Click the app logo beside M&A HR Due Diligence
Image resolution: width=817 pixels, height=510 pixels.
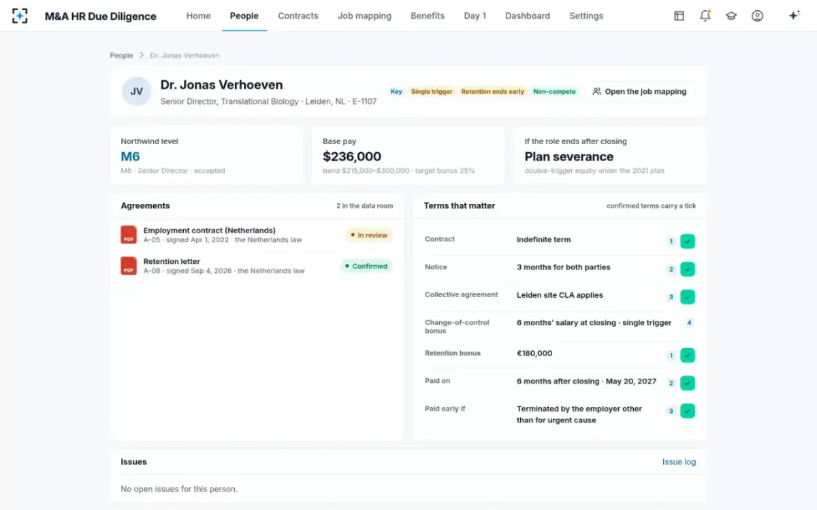[20, 16]
